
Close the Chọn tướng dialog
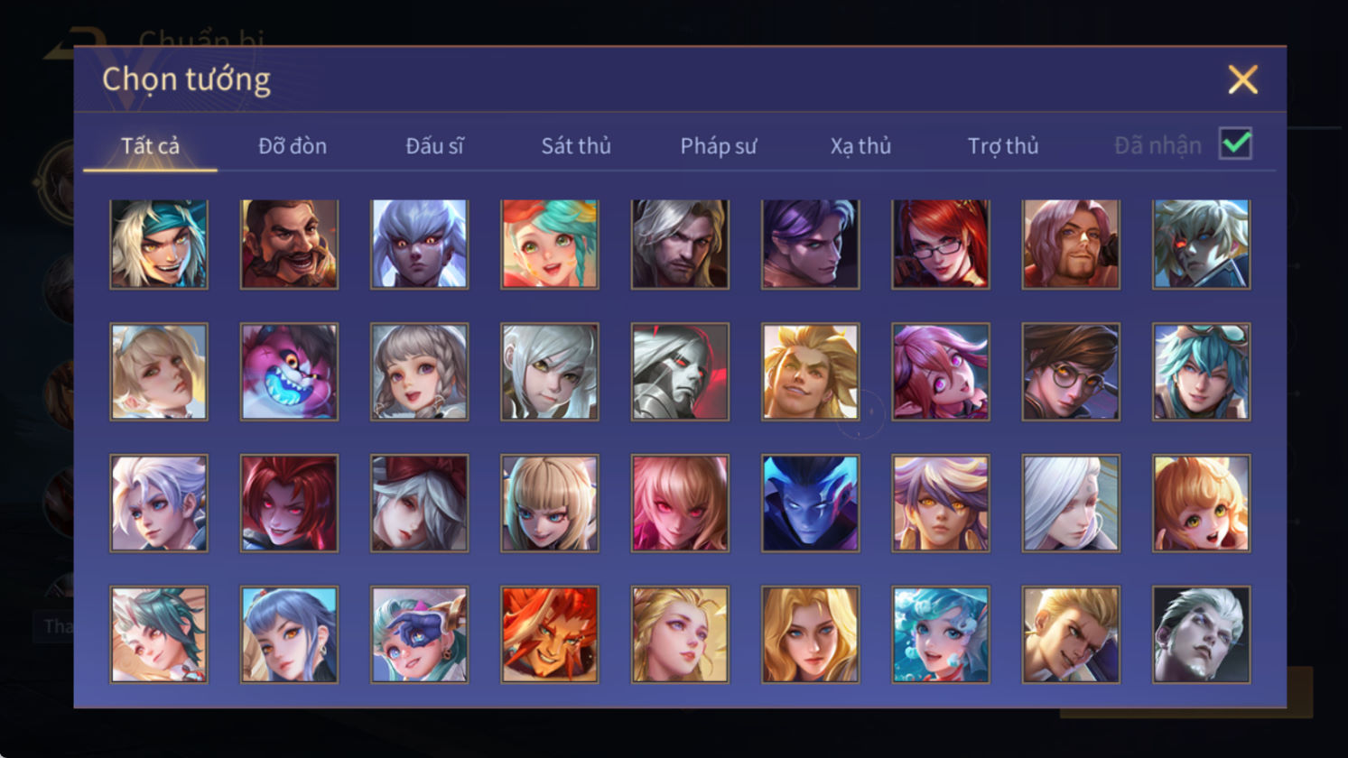[1242, 79]
